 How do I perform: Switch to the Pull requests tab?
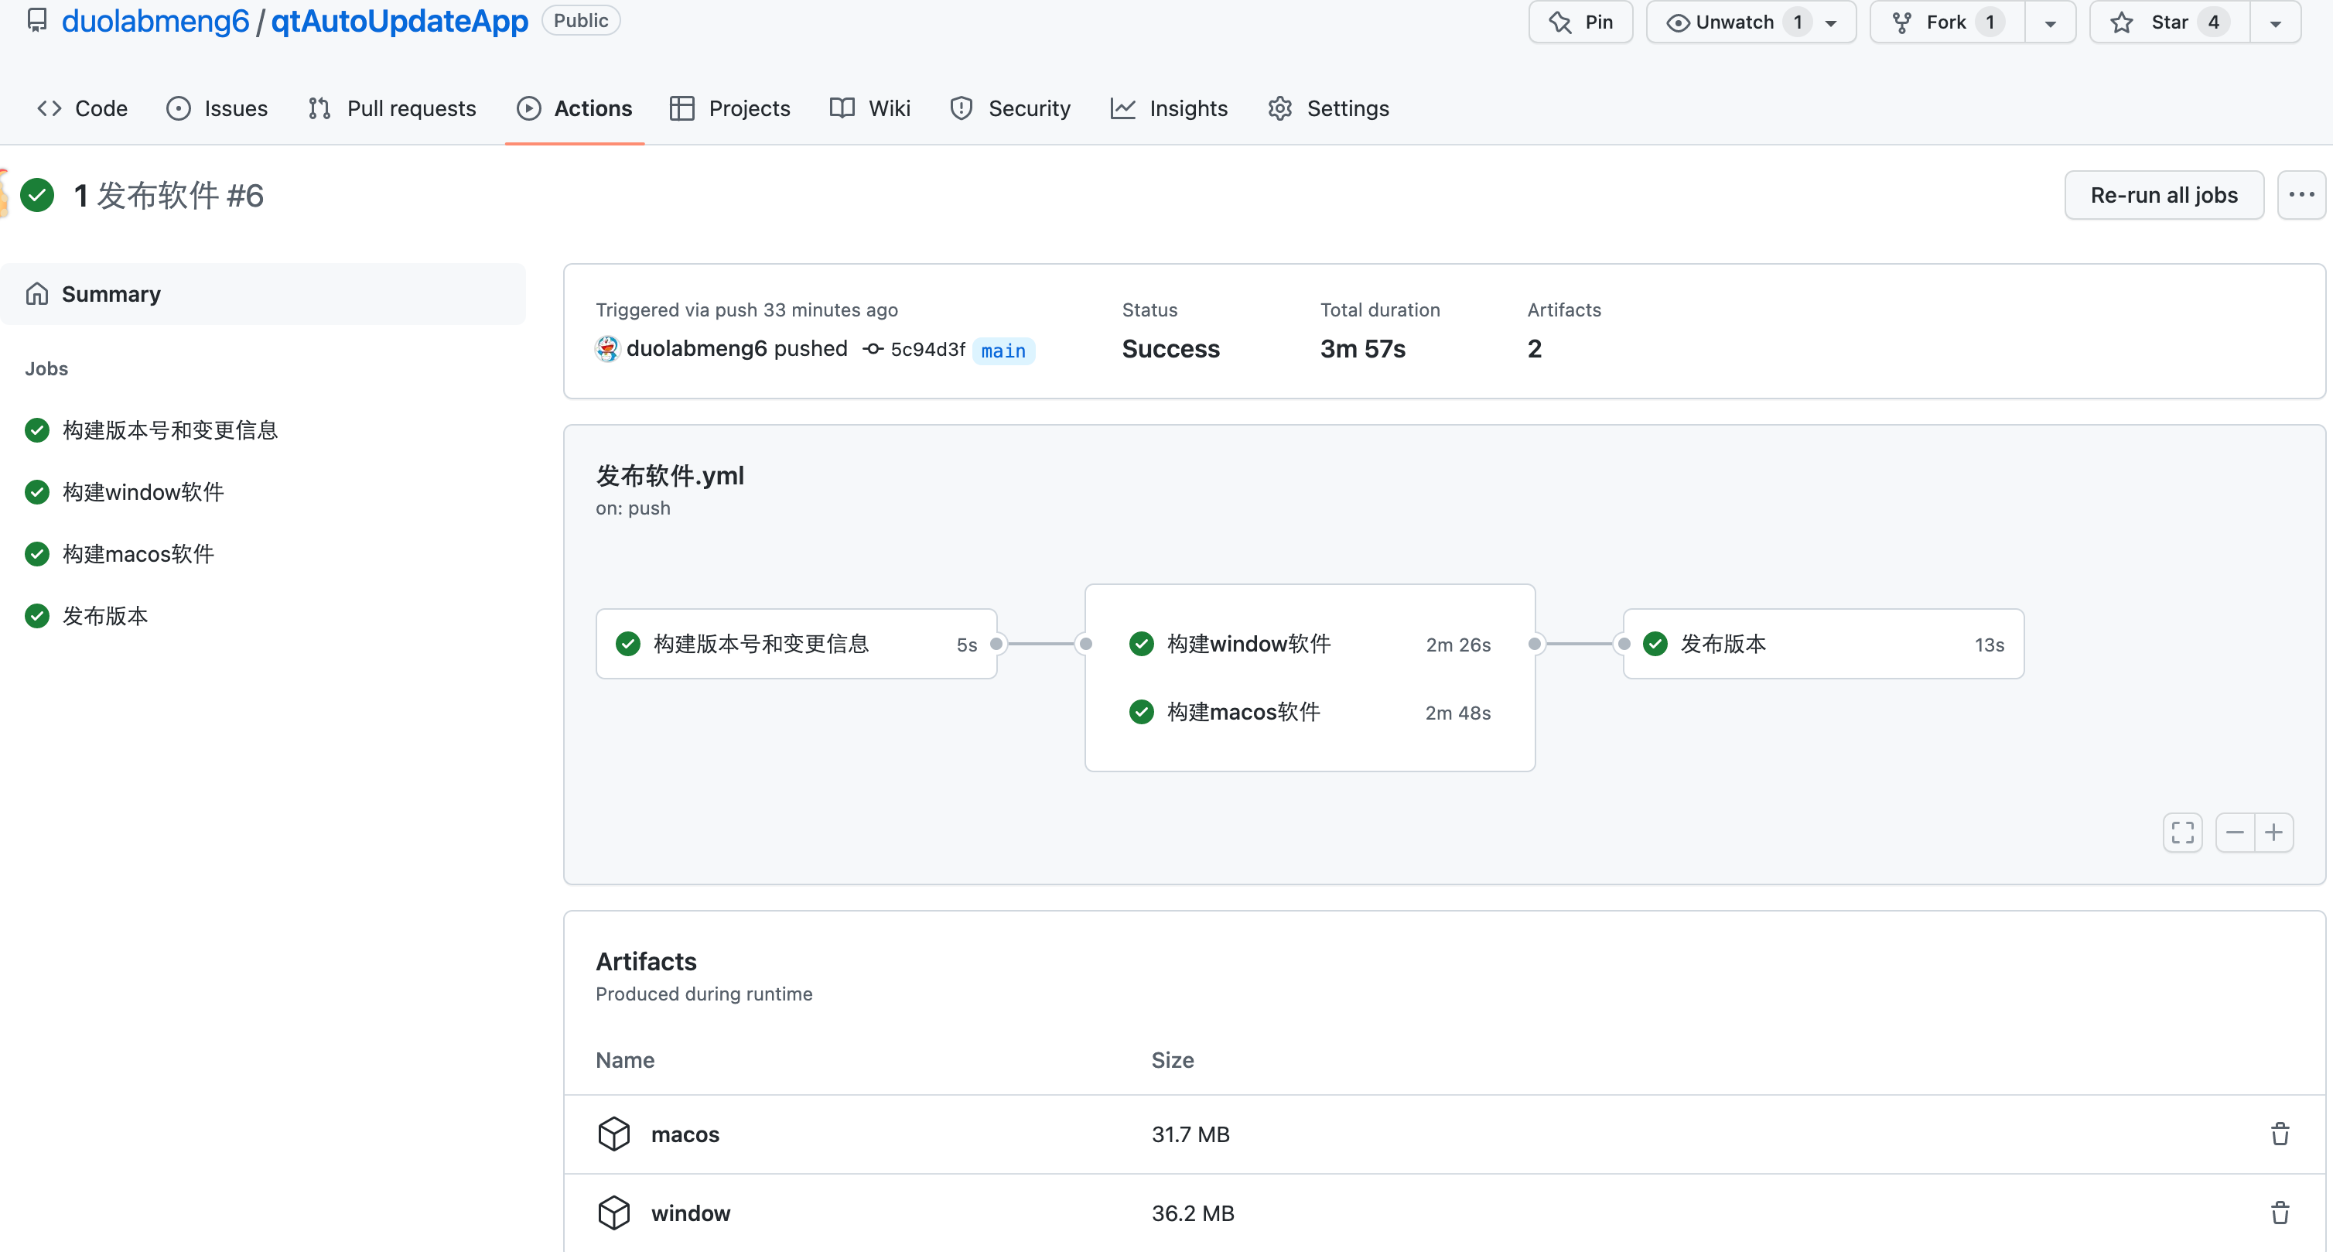[x=392, y=108]
